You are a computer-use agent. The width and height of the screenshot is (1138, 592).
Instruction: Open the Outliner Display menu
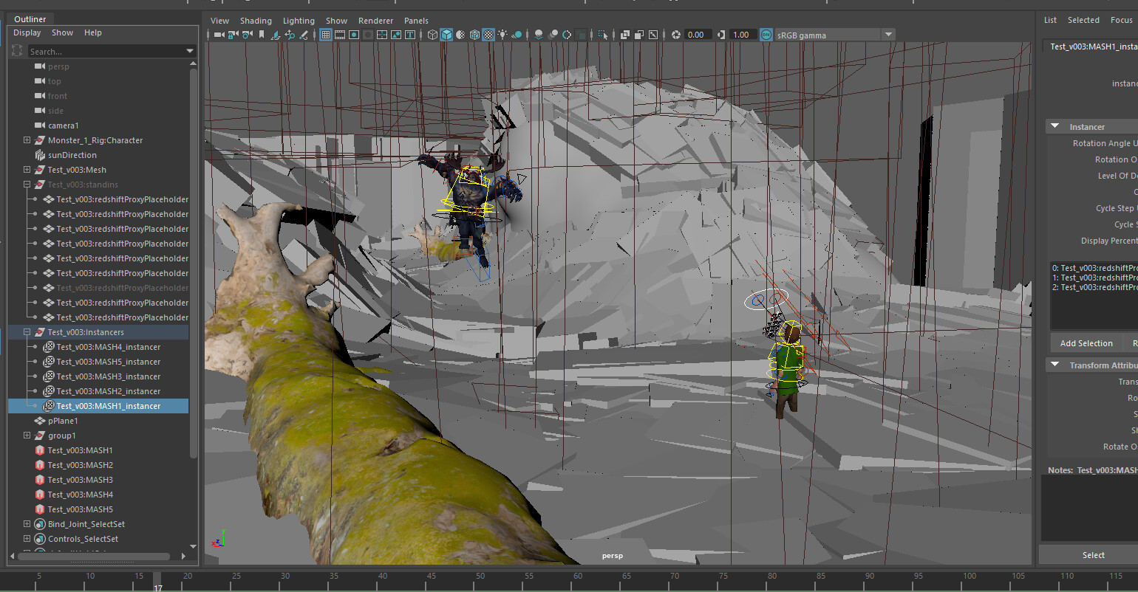click(x=27, y=32)
